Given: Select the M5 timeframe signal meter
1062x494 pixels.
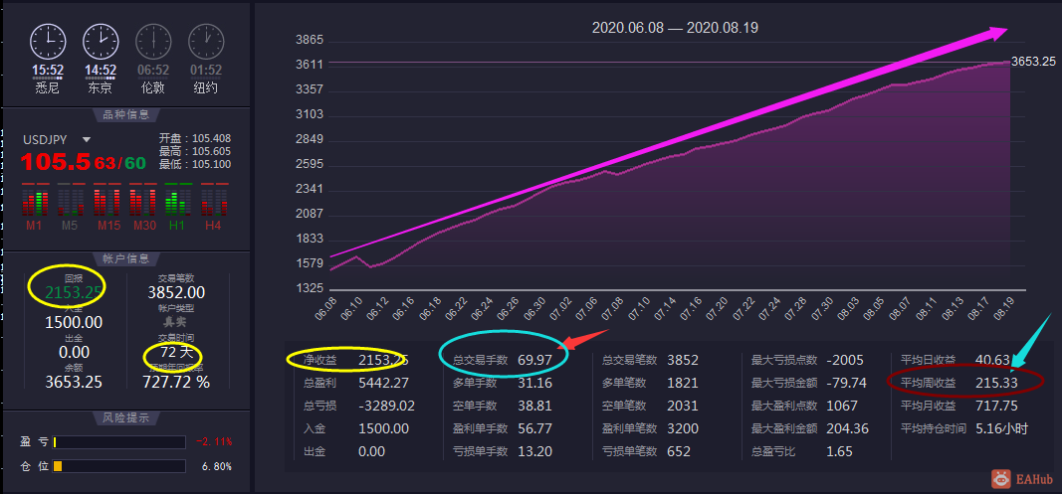Looking at the screenshot, I should [x=70, y=207].
